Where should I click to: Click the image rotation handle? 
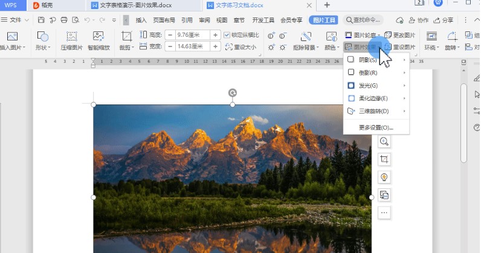point(233,92)
